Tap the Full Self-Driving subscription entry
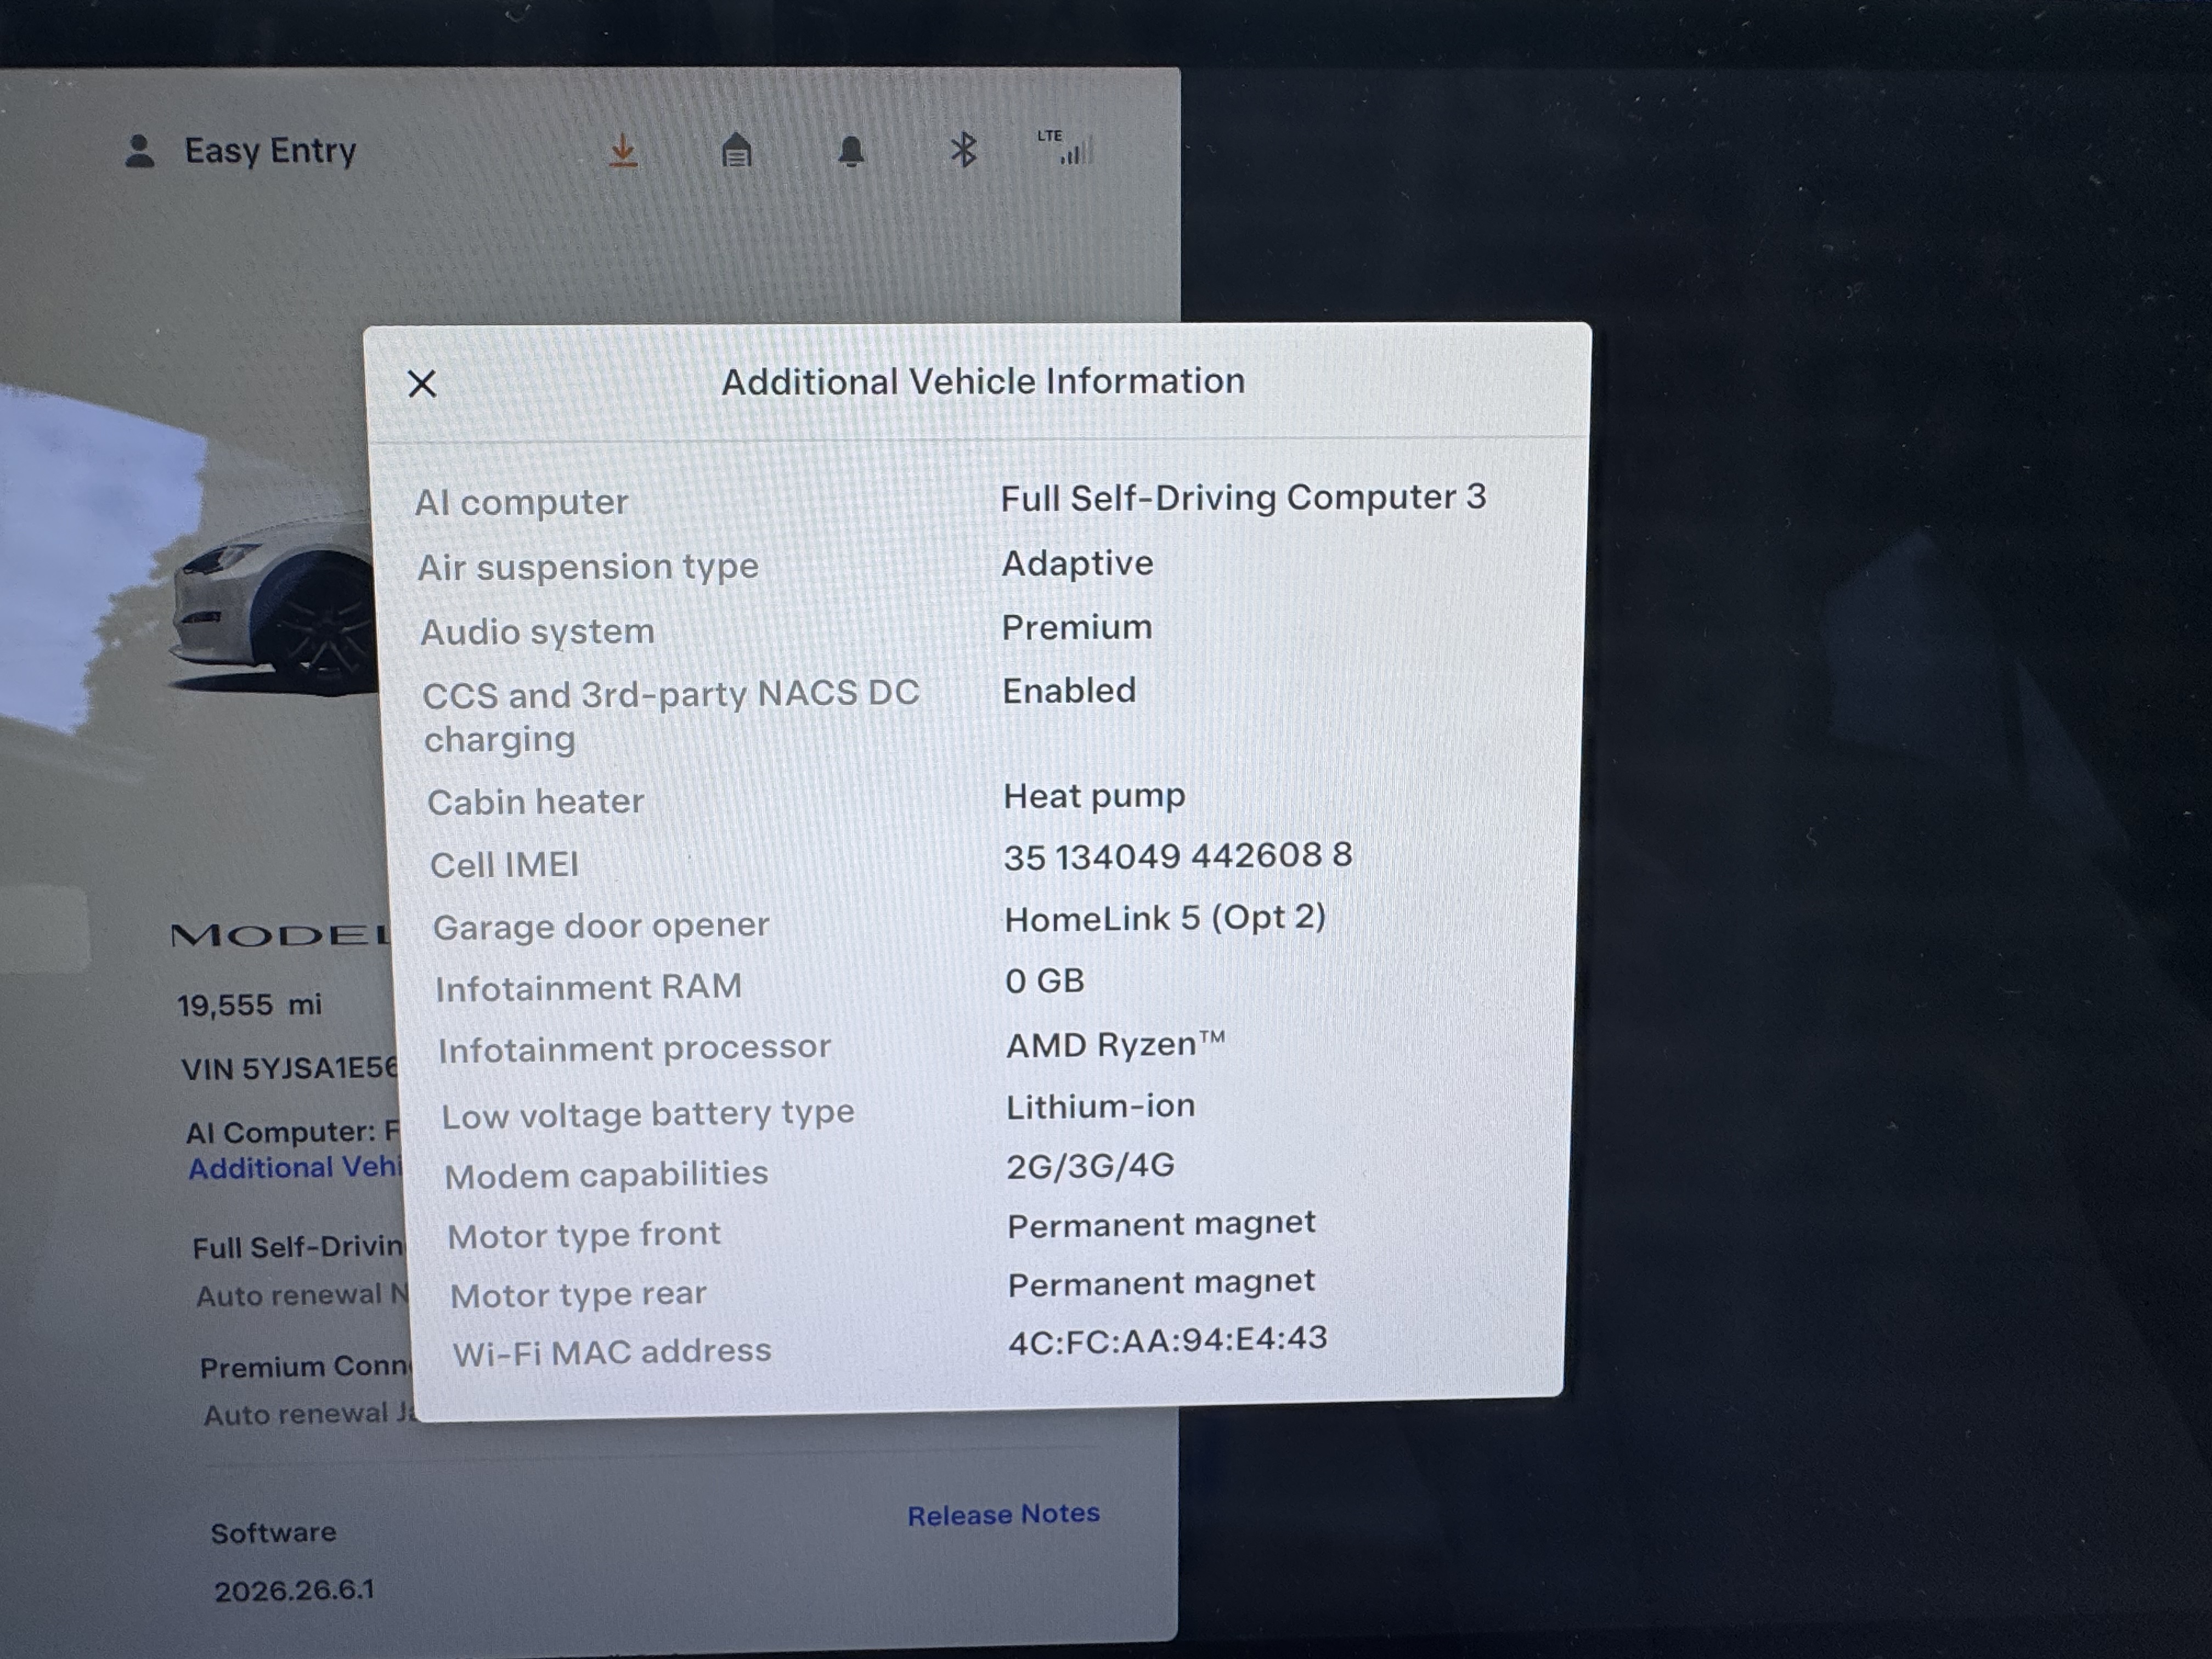This screenshot has height=1659, width=2212. [301, 1270]
